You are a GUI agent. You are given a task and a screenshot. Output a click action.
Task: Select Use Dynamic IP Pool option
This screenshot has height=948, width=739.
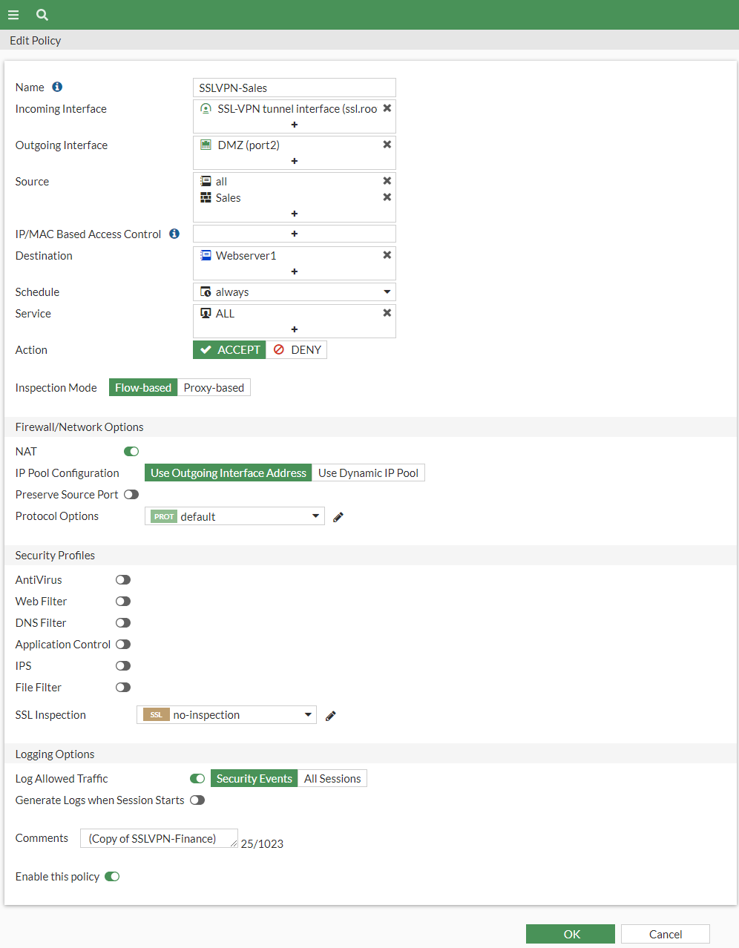pyautogui.click(x=368, y=473)
